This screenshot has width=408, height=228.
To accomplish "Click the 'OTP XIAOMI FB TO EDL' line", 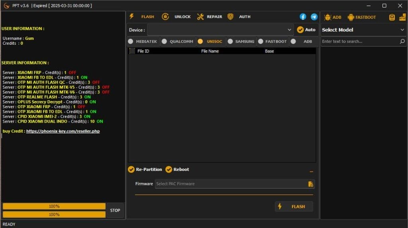I will tap(49, 112).
